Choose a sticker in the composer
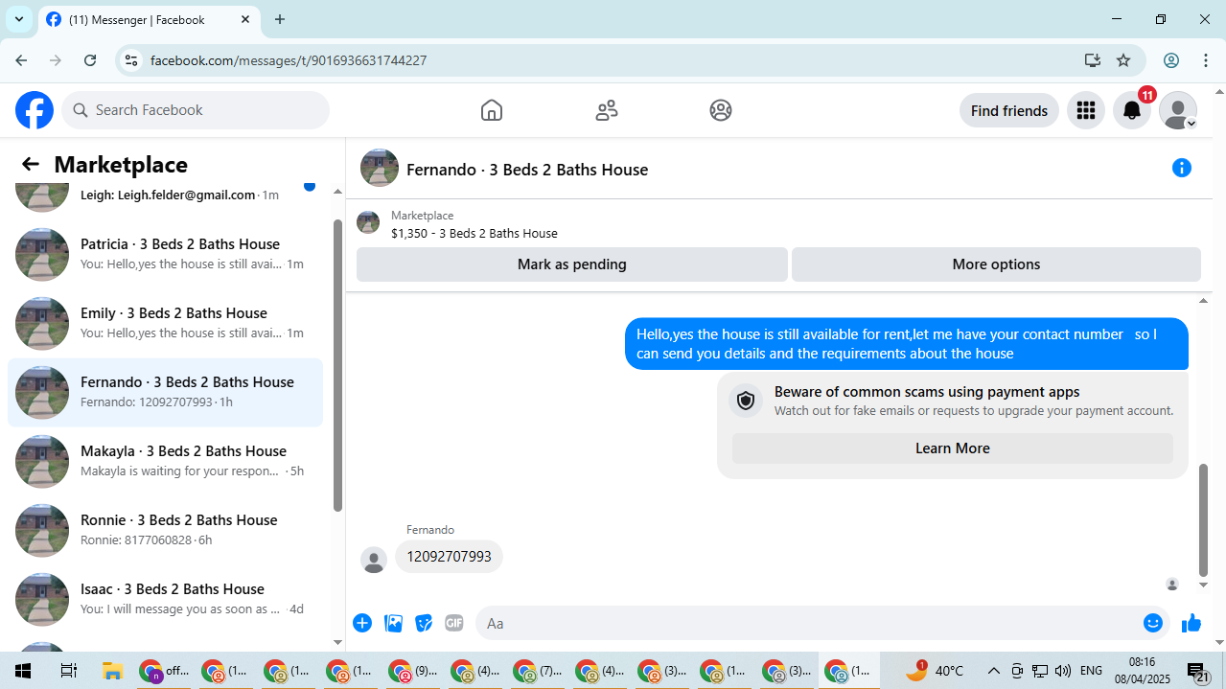The width and height of the screenshot is (1226, 689). (x=424, y=623)
